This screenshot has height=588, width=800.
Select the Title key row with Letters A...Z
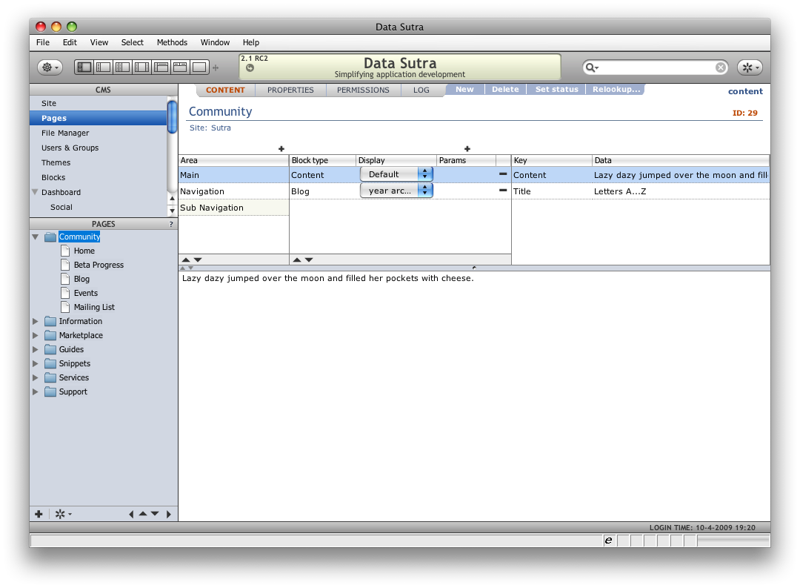640,191
